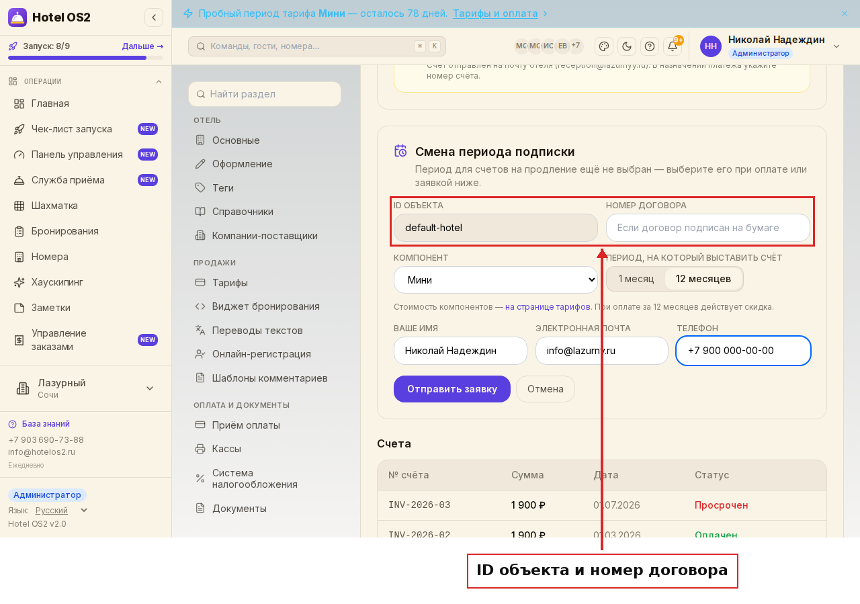This screenshot has width=860, height=604.
Task: Expand the Лазурный hotel selector
Action: tap(85, 388)
